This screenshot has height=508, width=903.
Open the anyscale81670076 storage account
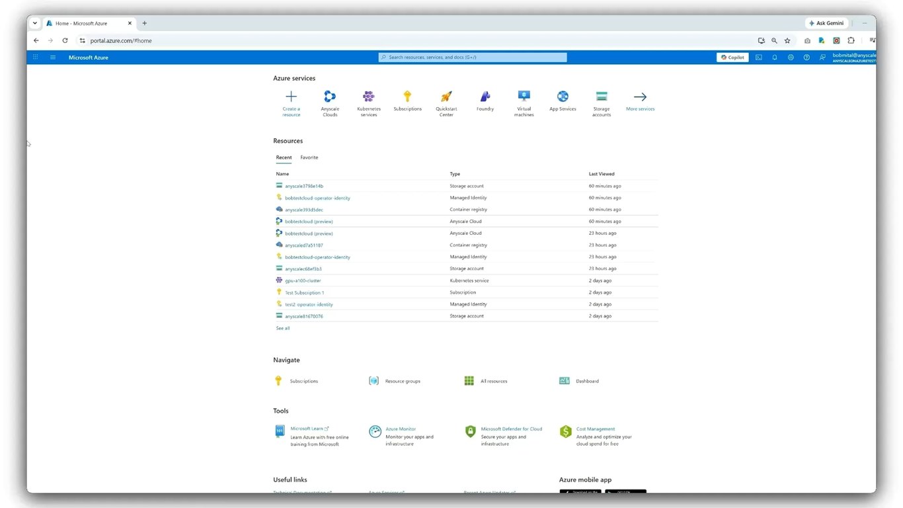pyautogui.click(x=304, y=316)
